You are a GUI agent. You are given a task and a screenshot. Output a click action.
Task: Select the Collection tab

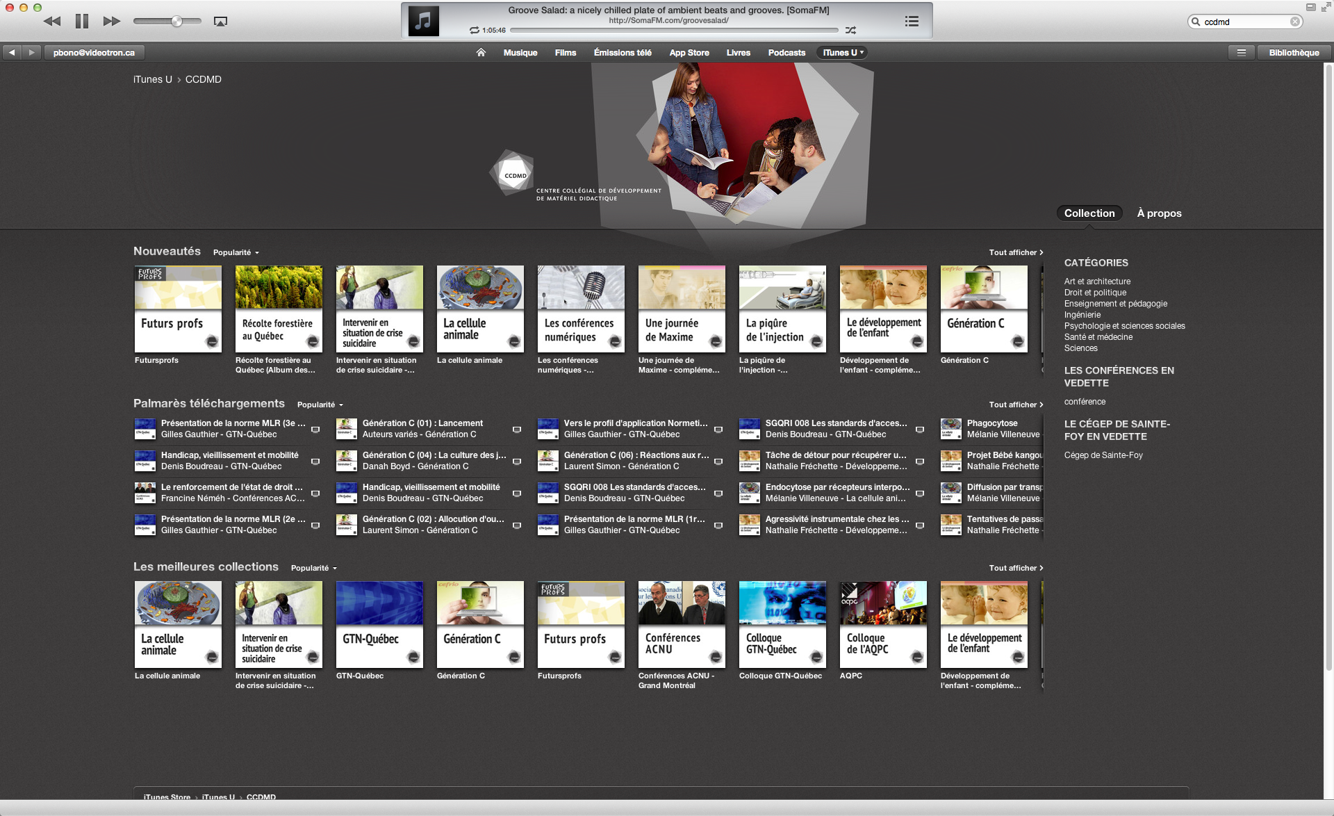tap(1089, 213)
